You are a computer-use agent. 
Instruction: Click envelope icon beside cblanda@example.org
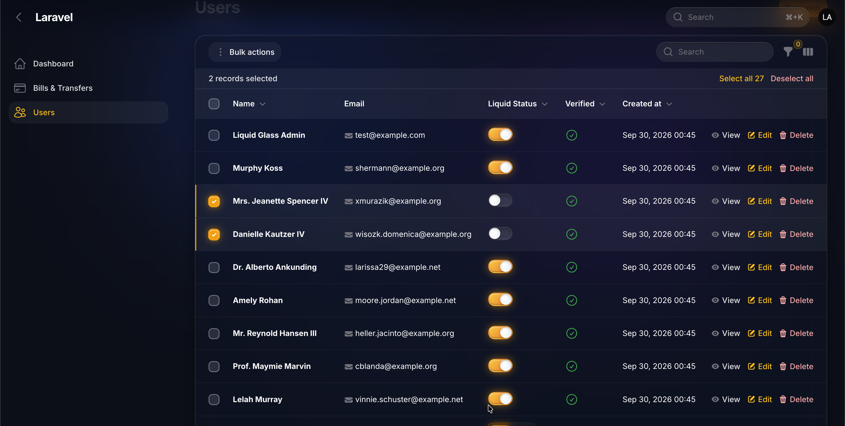pyautogui.click(x=348, y=367)
